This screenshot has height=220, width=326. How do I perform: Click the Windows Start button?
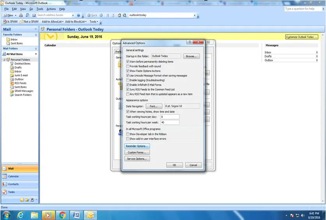(6, 215)
